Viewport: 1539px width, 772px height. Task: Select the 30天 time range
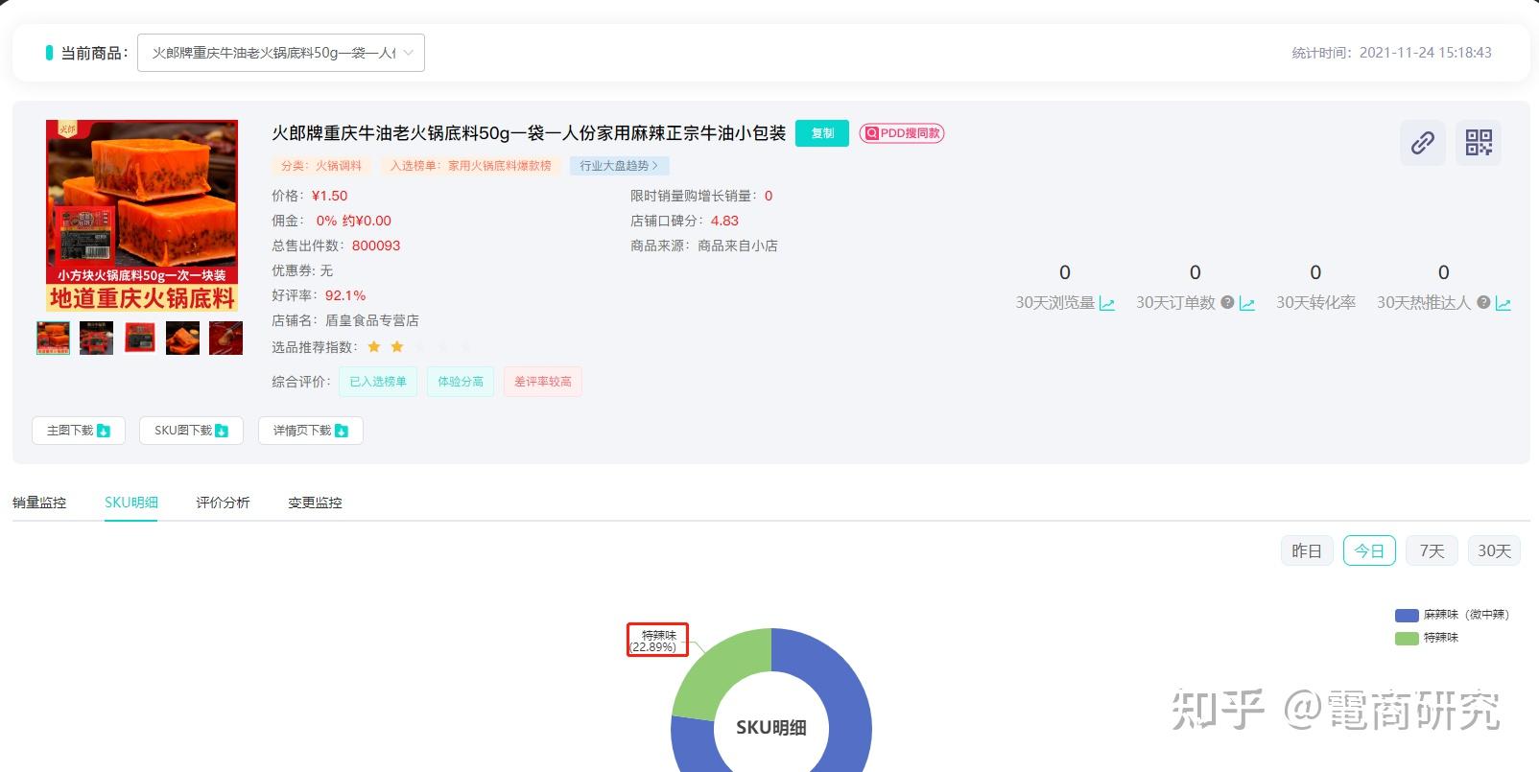pos(1494,550)
